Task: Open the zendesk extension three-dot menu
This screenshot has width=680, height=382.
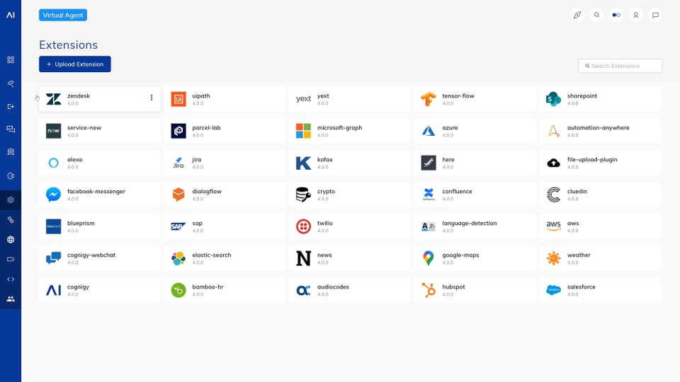Action: 152,98
